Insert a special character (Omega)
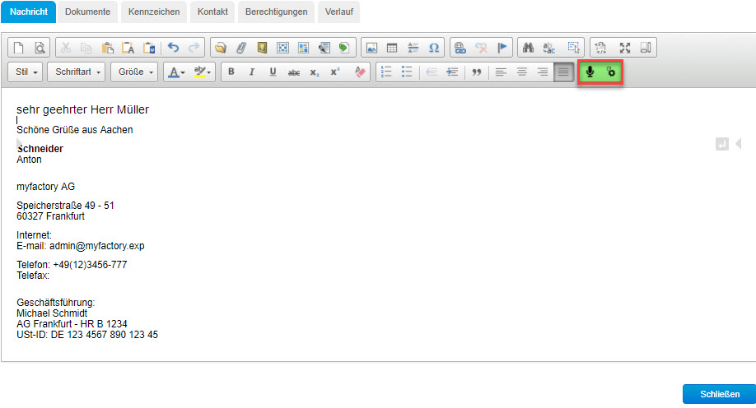The height and width of the screenshot is (408, 756). (434, 48)
